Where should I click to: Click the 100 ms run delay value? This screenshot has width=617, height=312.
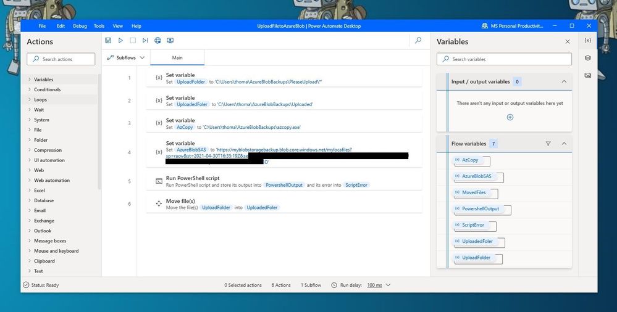coord(374,285)
